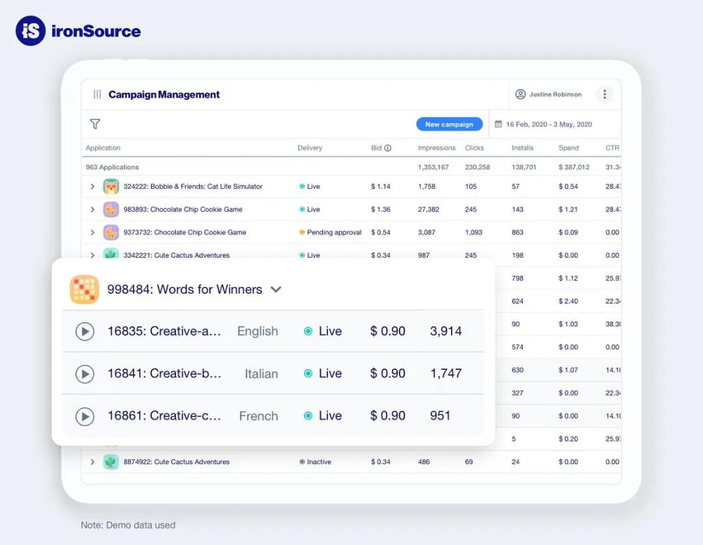This screenshot has height=545, width=703.
Task: Click the Live status dot for 16835 Creative-a
Action: [308, 331]
